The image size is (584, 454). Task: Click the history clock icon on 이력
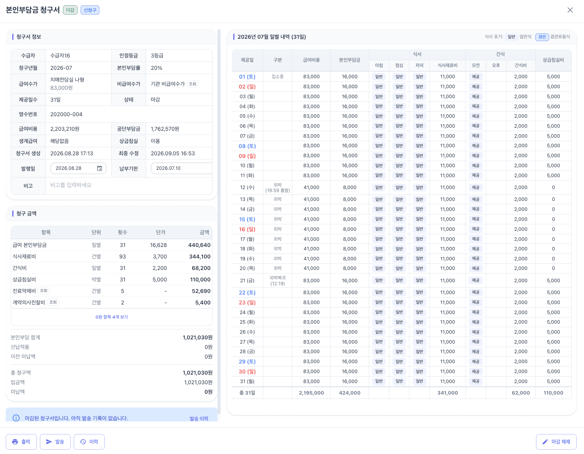point(83,442)
